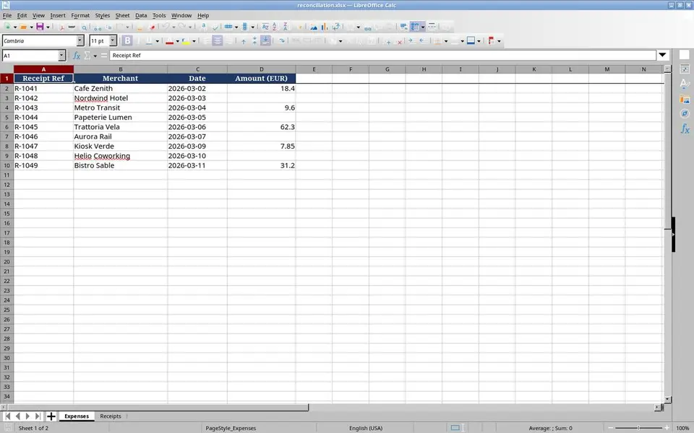Open Sidebar Functions fx panel
Viewport: 694px width, 433px height.
(x=685, y=129)
